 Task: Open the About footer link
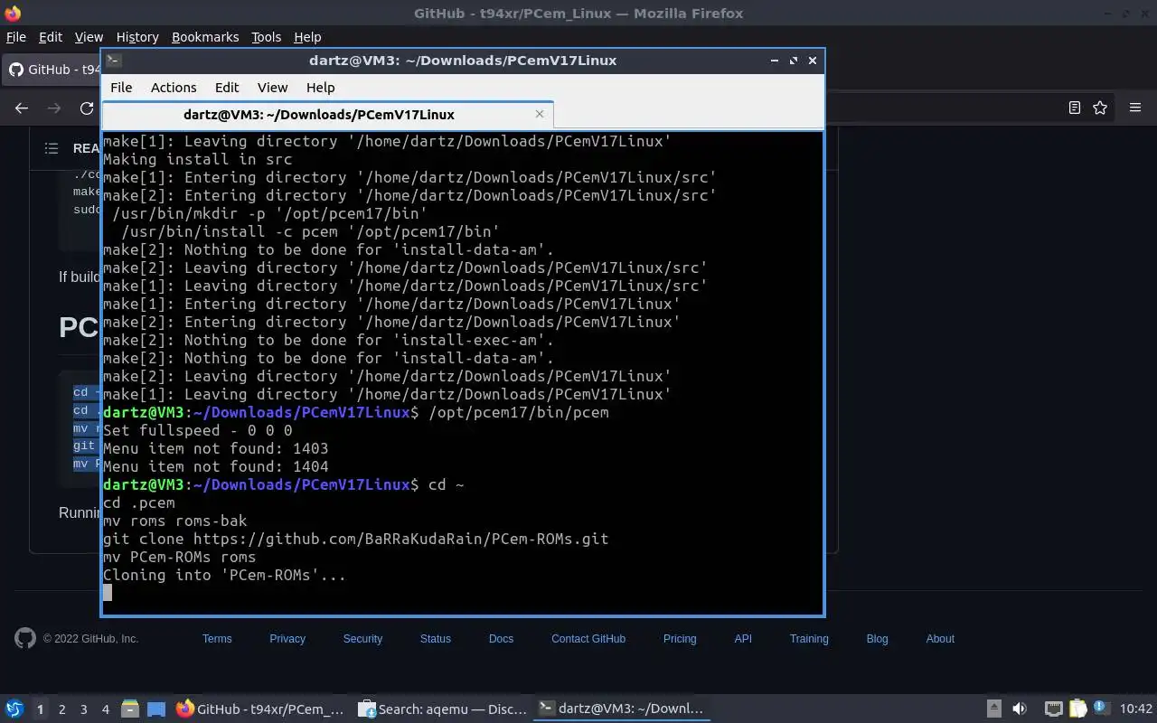[x=940, y=639]
